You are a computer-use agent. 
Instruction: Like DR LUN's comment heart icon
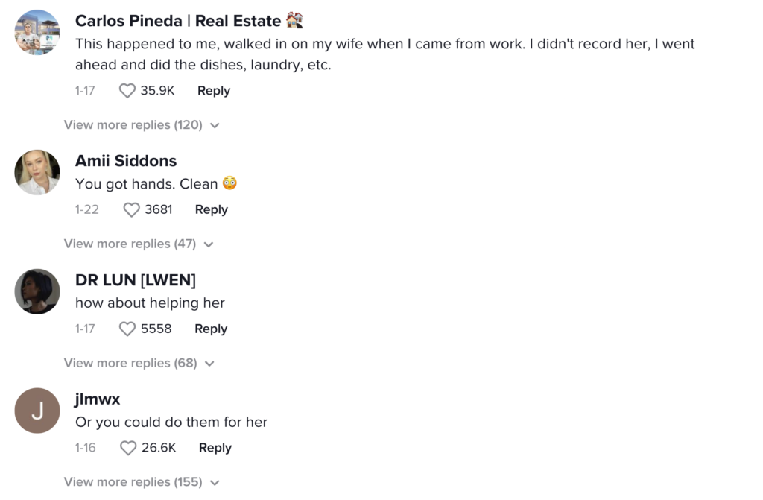pyautogui.click(x=127, y=329)
